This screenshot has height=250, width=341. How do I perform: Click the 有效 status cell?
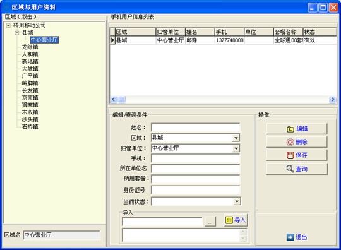320,40
